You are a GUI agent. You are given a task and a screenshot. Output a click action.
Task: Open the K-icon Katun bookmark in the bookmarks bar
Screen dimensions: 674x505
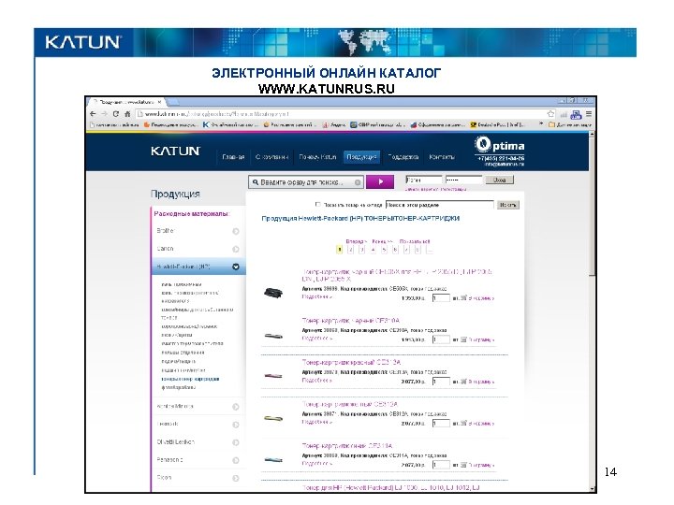[x=230, y=125]
